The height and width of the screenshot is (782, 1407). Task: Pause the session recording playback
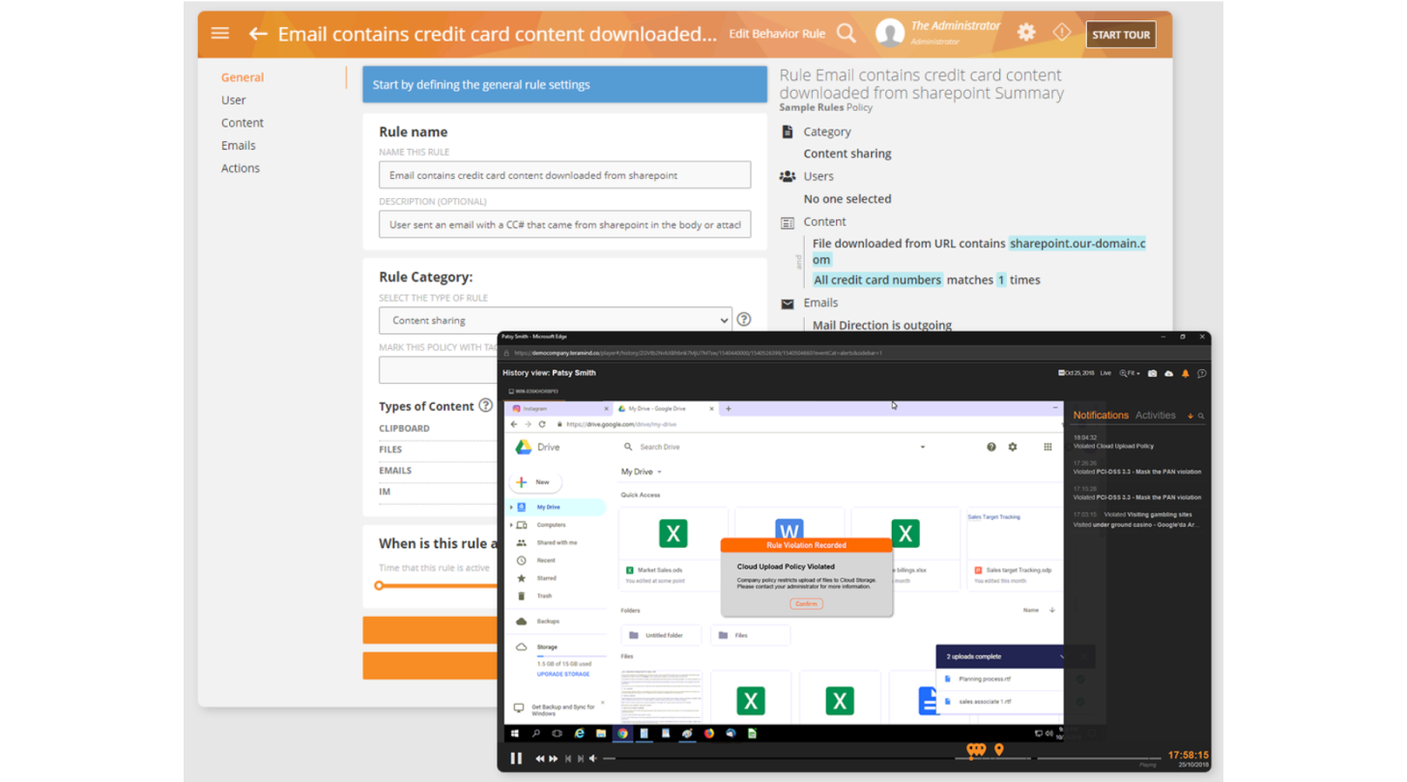(x=516, y=758)
